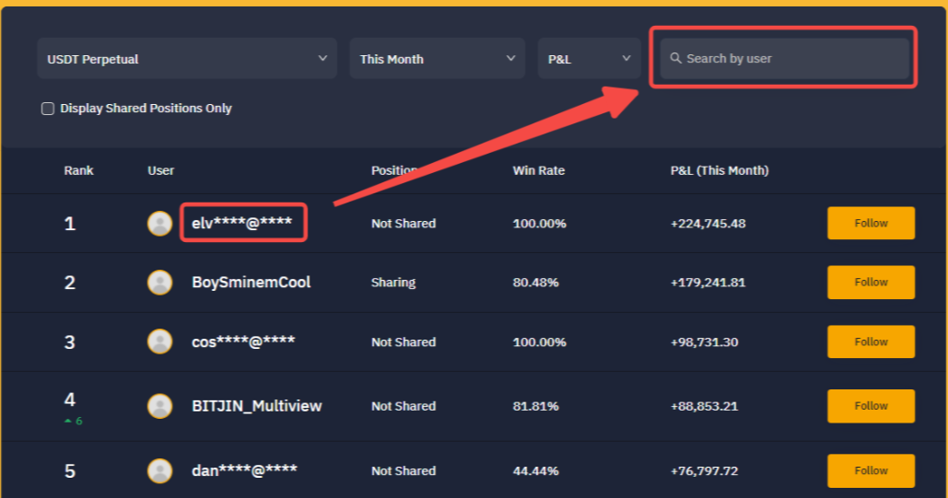Open the USDT Perpetual dropdown
This screenshot has width=948, height=498.
click(x=187, y=59)
